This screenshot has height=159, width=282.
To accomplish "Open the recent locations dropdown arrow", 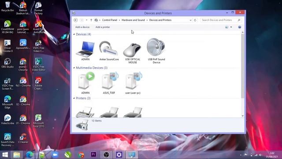I will click(x=86, y=20).
